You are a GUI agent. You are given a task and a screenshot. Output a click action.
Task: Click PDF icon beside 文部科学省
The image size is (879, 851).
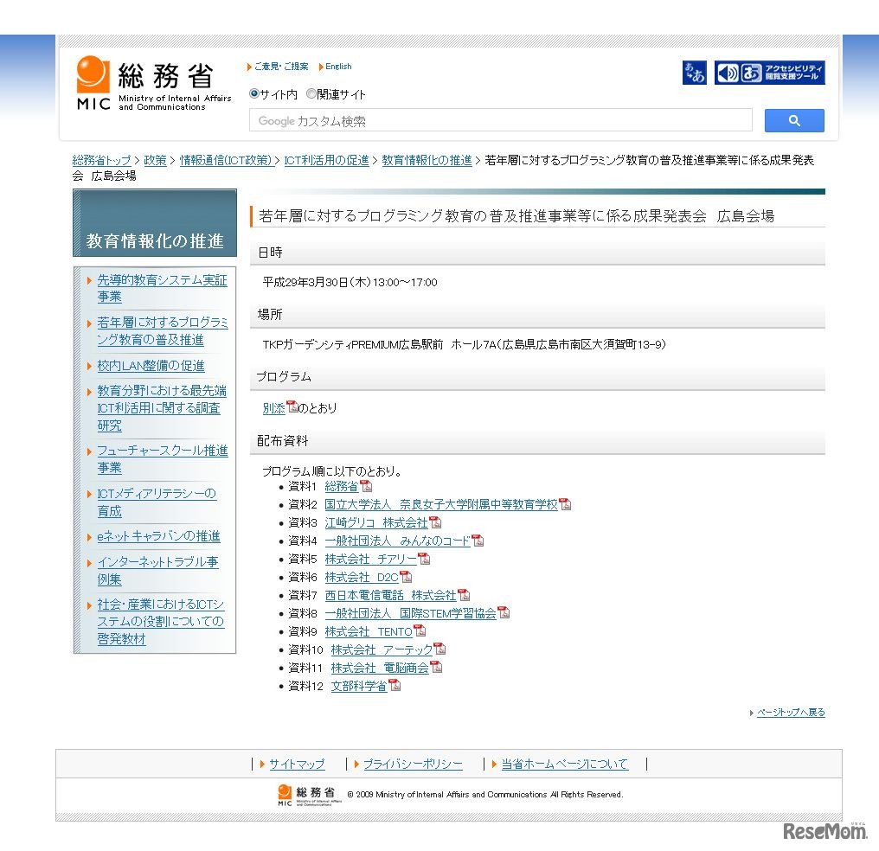click(395, 686)
